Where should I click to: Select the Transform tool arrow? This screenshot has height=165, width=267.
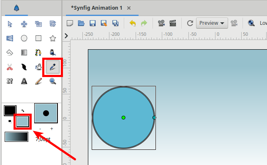coord(10,24)
